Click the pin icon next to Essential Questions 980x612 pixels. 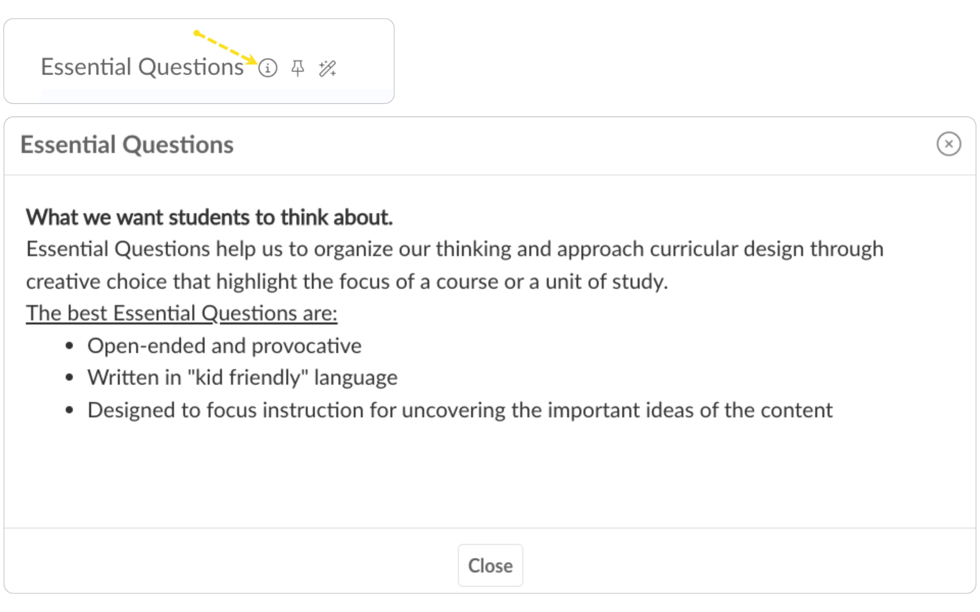pyautogui.click(x=298, y=68)
